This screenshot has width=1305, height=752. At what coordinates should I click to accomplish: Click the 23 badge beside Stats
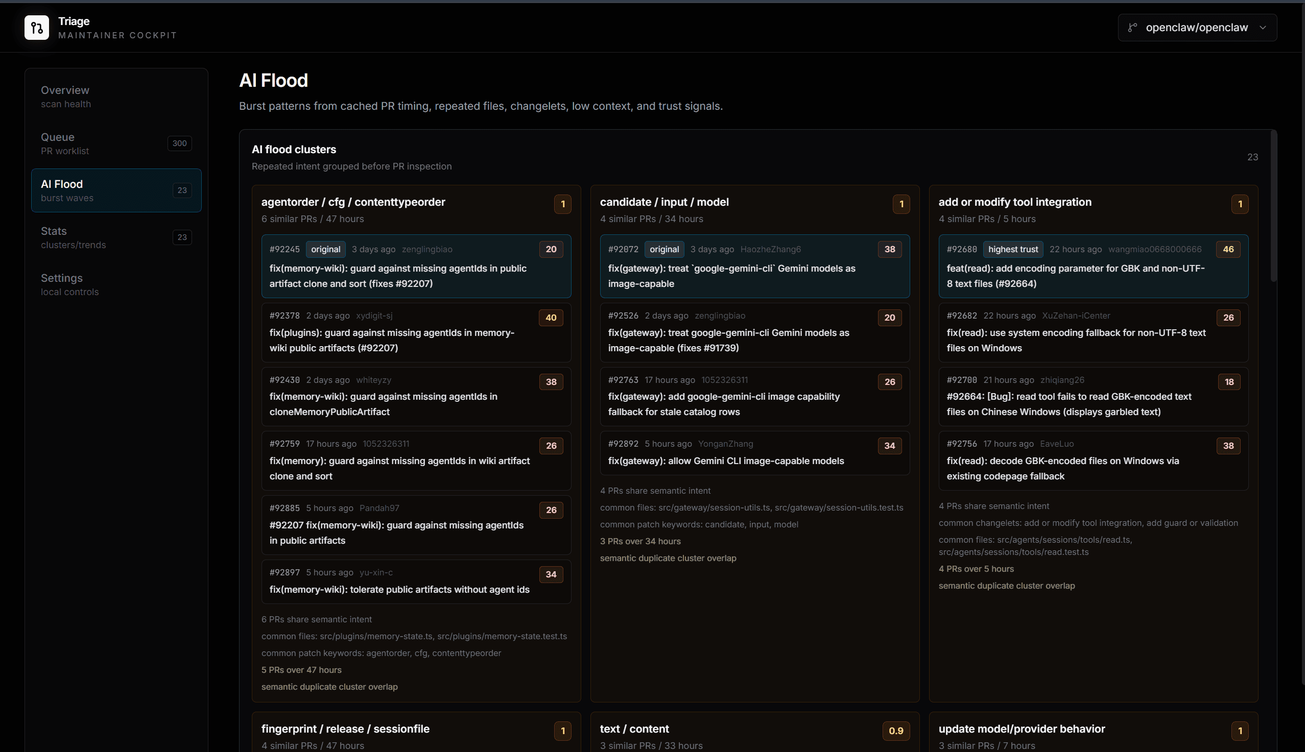(182, 237)
